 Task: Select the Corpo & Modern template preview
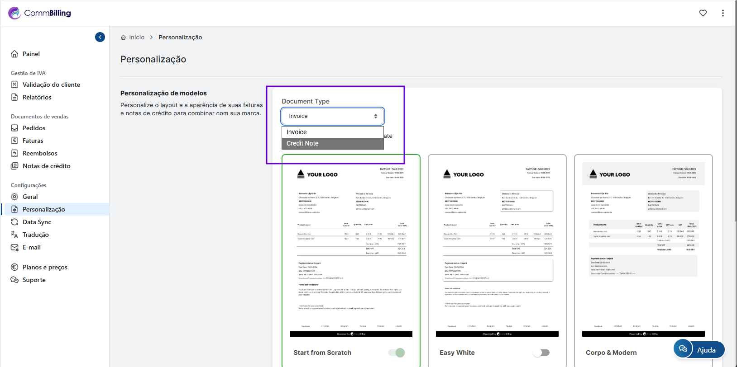(x=643, y=249)
